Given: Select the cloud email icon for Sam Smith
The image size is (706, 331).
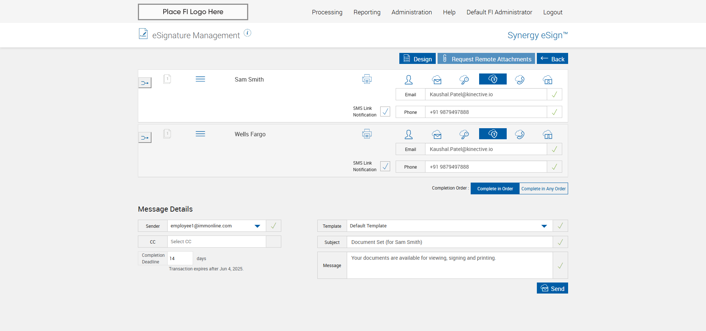Looking at the screenshot, I should point(436,80).
